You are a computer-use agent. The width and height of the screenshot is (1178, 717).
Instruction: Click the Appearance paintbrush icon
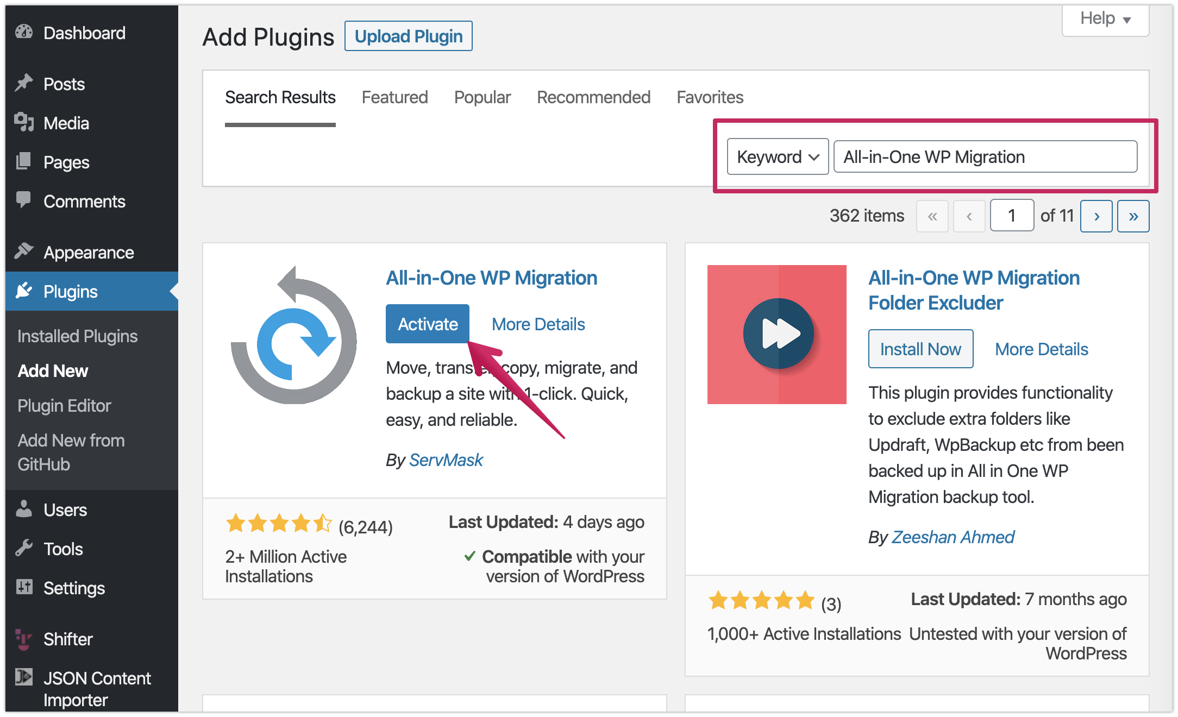pyautogui.click(x=24, y=251)
